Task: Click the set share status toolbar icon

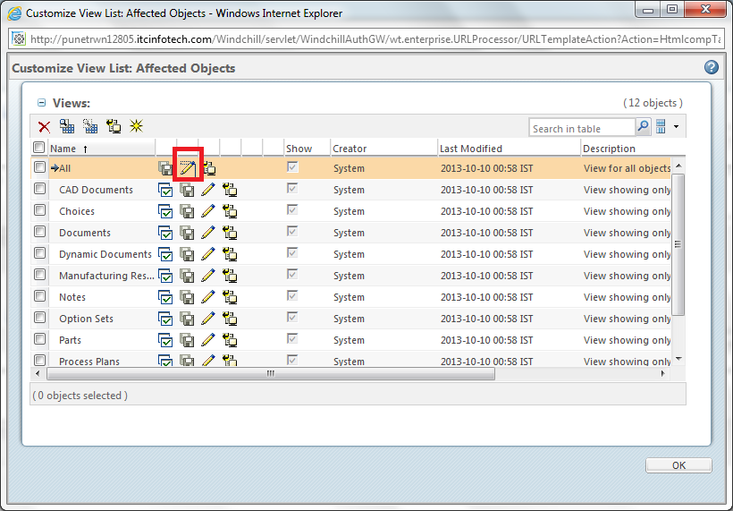Action: 114,126
